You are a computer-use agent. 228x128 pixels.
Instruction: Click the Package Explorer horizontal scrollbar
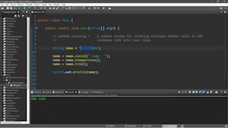[x=14, y=123]
